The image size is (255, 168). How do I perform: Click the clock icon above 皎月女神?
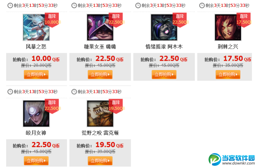[x=10, y=92]
